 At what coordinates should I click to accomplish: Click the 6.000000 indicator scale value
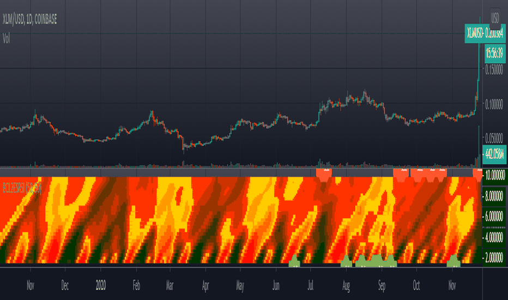[494, 217]
